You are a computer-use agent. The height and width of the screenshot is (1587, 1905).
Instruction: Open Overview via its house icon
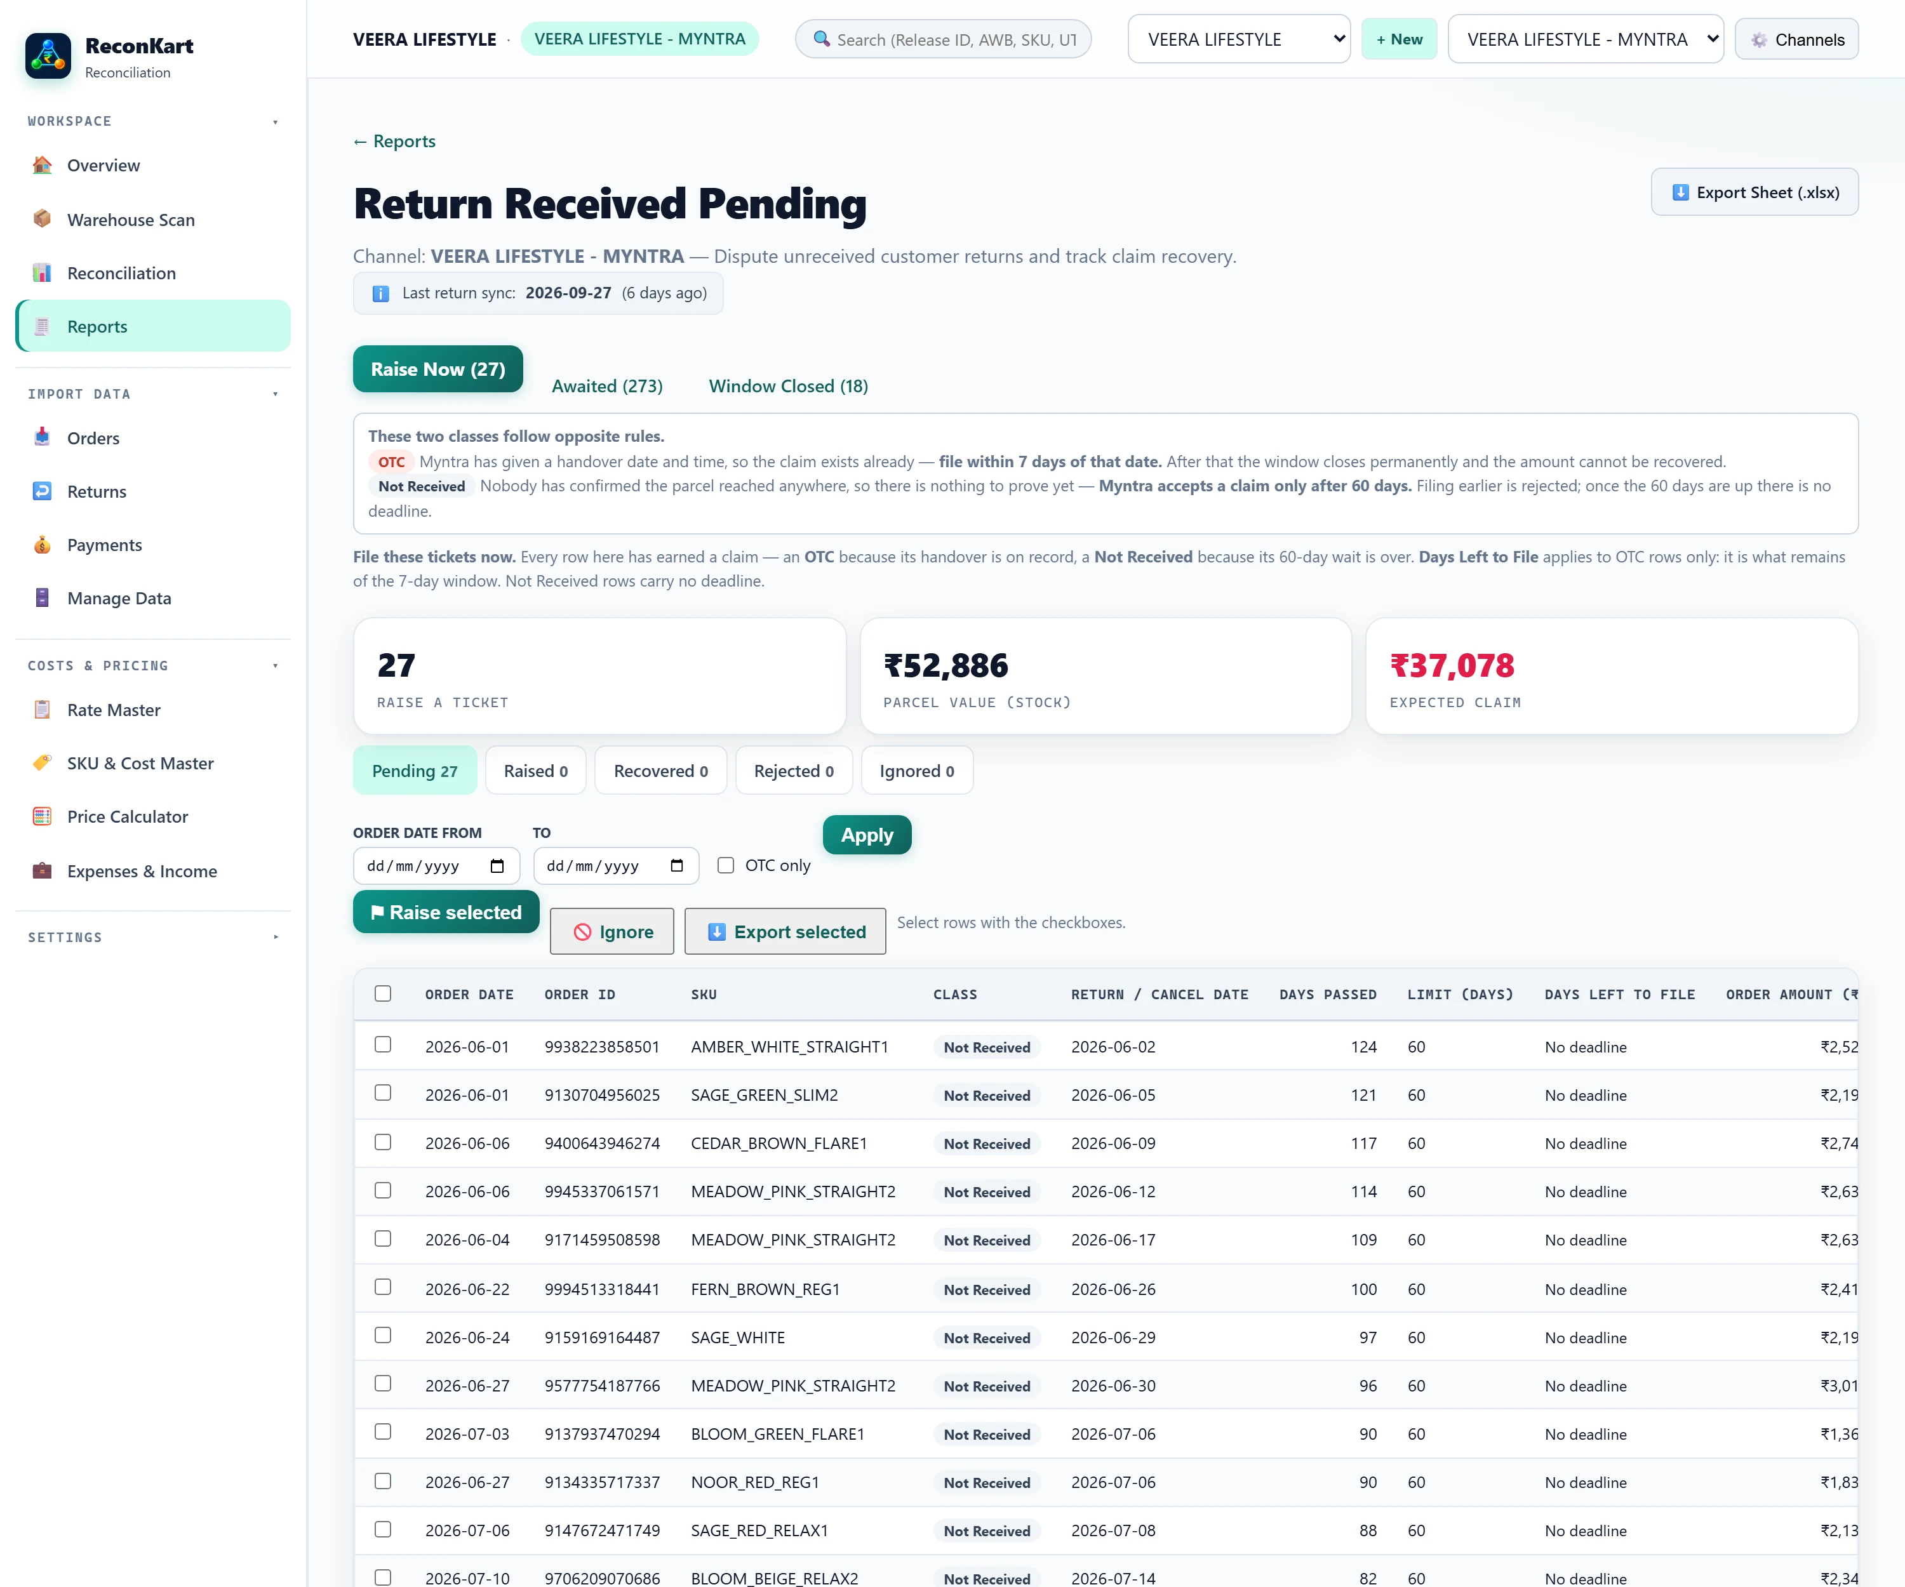coord(42,165)
